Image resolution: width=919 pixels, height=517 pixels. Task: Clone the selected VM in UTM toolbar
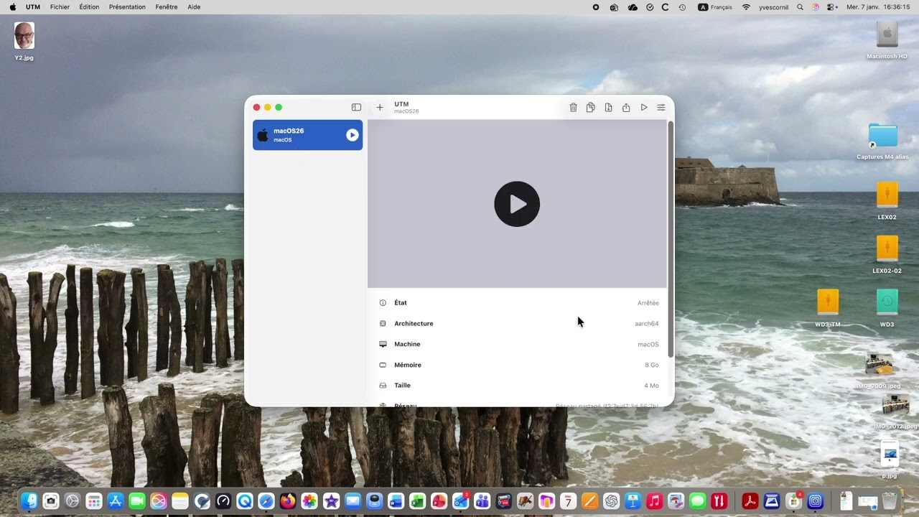pos(590,107)
